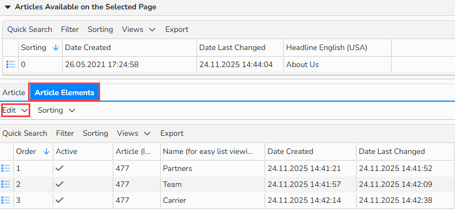Image resolution: width=455 pixels, height=210 pixels.
Task: Click Quick Search in the article elements toolbar
Action: [x=25, y=134]
